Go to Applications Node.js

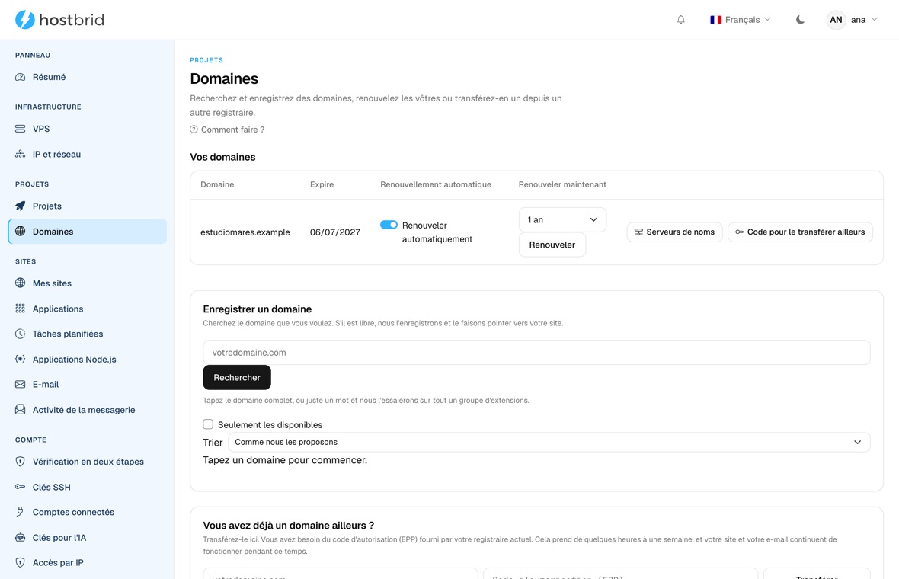87,359
